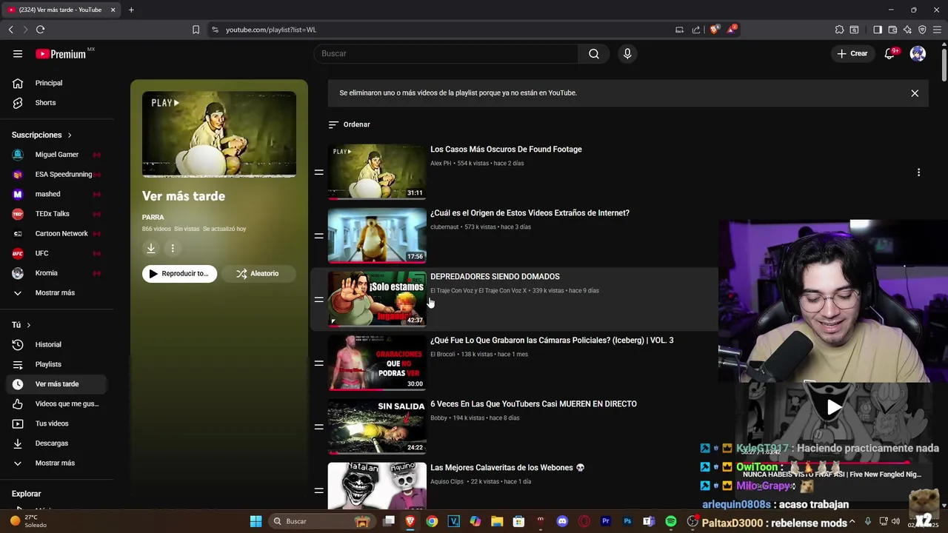948x533 pixels.
Task: Download the Ver más tarde playlist
Action: [150, 249]
